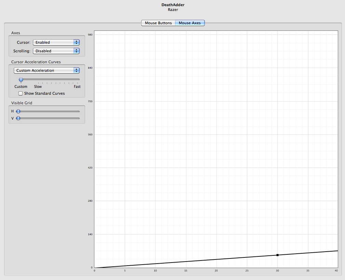Click the curve origin at zero

tap(95, 268)
